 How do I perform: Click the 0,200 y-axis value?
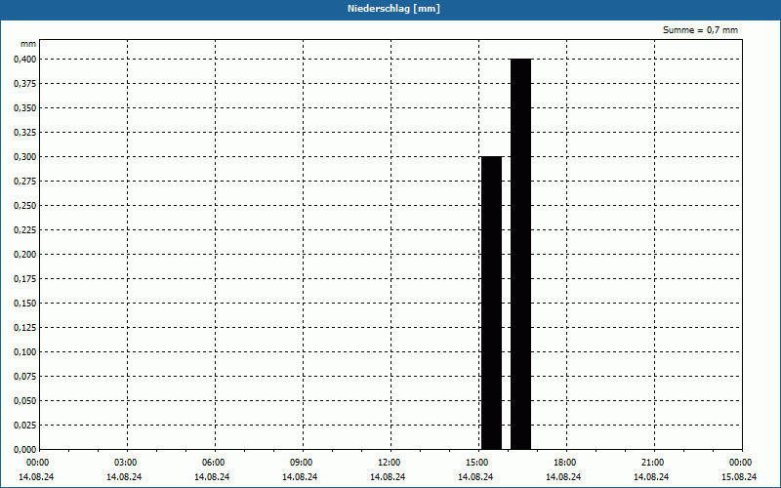click(x=25, y=254)
